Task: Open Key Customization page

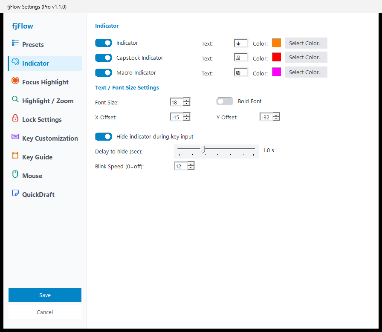Action: coord(45,139)
